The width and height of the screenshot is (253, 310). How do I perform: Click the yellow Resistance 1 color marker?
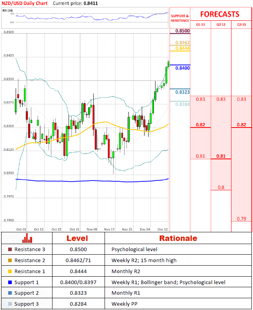point(10,272)
